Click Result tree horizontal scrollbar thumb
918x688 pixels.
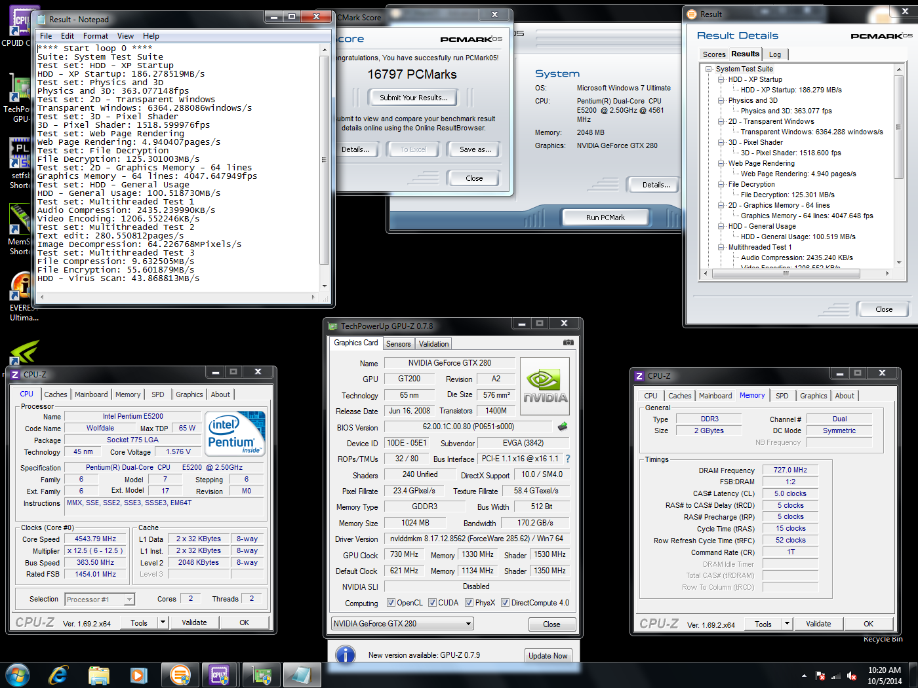tap(786, 273)
